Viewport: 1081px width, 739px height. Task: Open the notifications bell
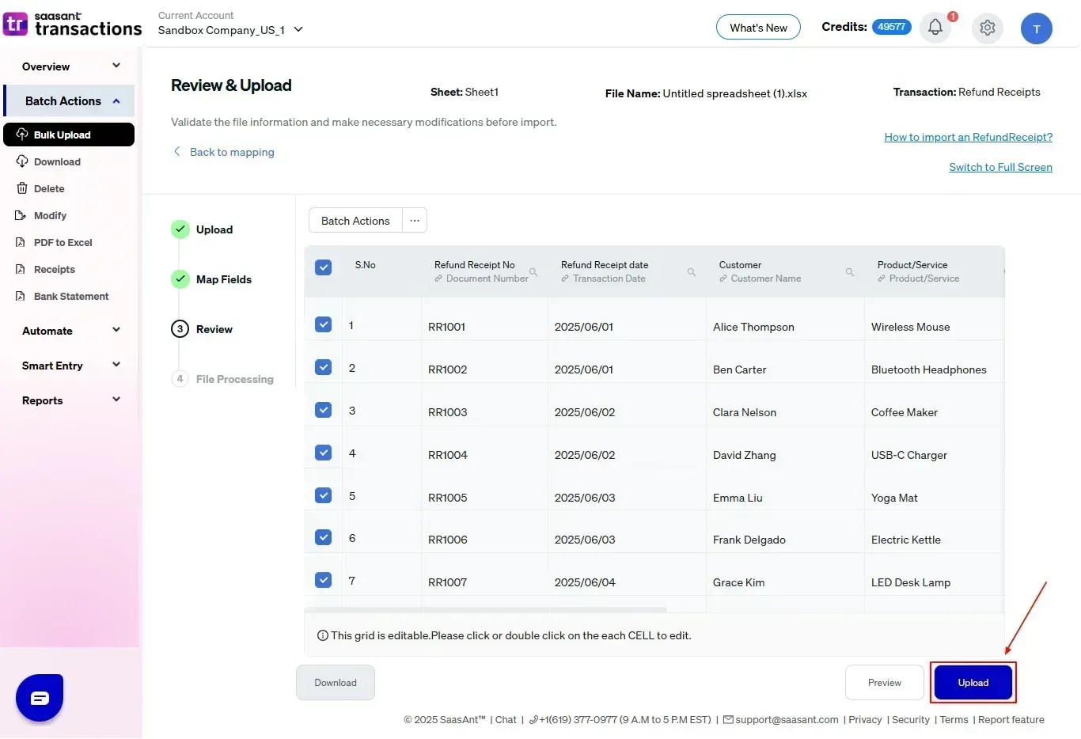tap(935, 28)
